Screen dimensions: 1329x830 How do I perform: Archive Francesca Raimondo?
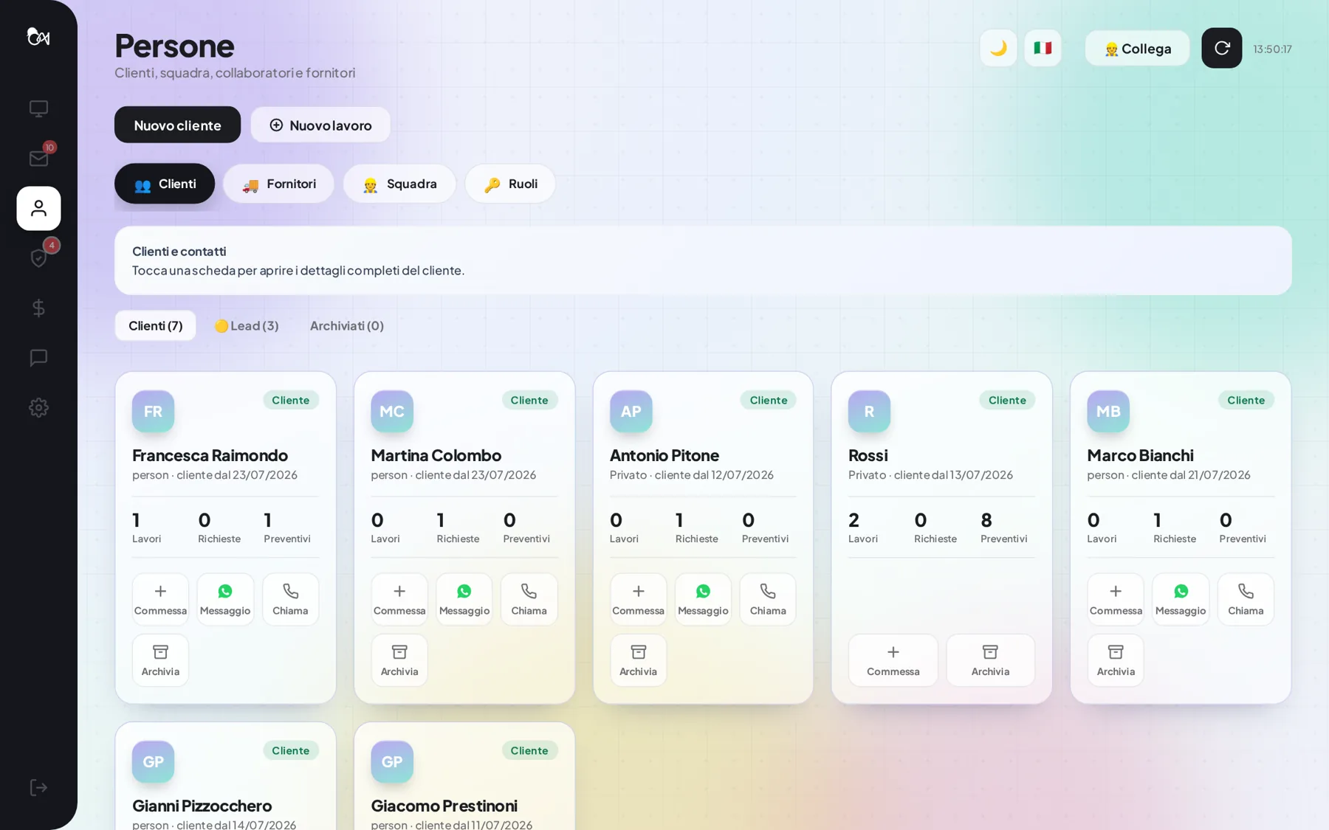[160, 660]
